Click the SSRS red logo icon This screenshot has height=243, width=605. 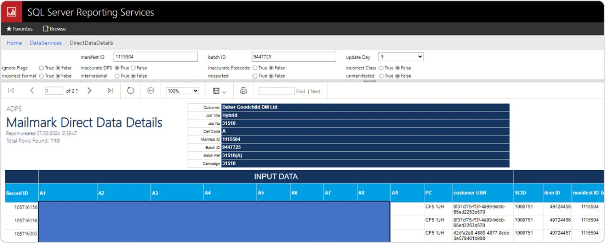click(x=11, y=12)
